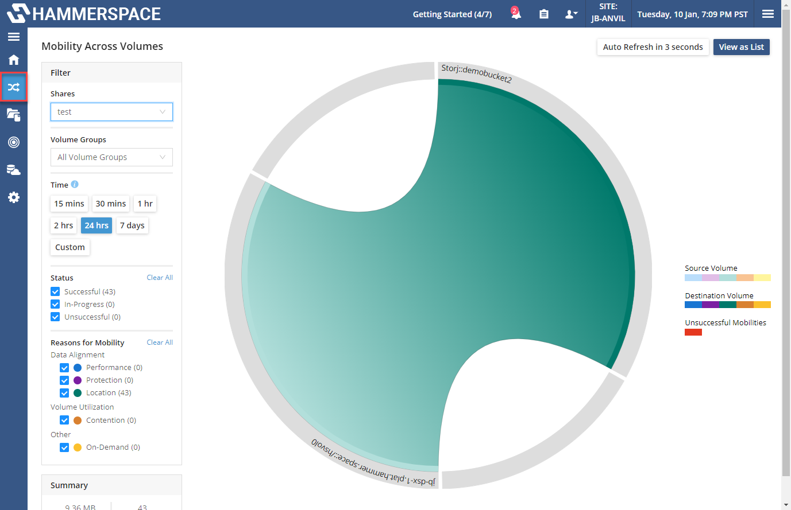Click the SITE: JB-ANVIL indicator
Image resolution: width=791 pixels, height=510 pixels.
pyautogui.click(x=608, y=13)
